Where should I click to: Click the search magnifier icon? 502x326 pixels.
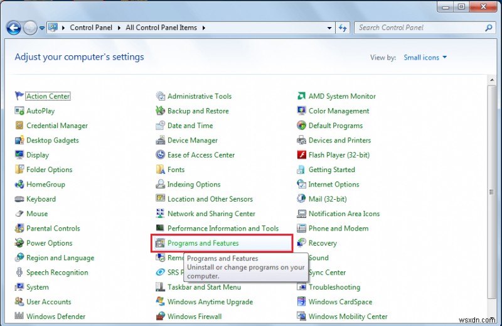[489, 28]
